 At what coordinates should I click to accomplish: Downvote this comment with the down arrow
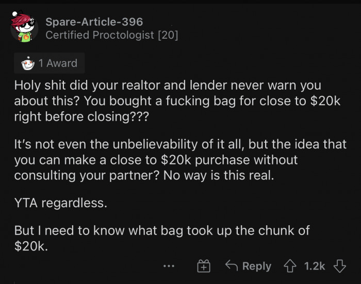point(339,266)
